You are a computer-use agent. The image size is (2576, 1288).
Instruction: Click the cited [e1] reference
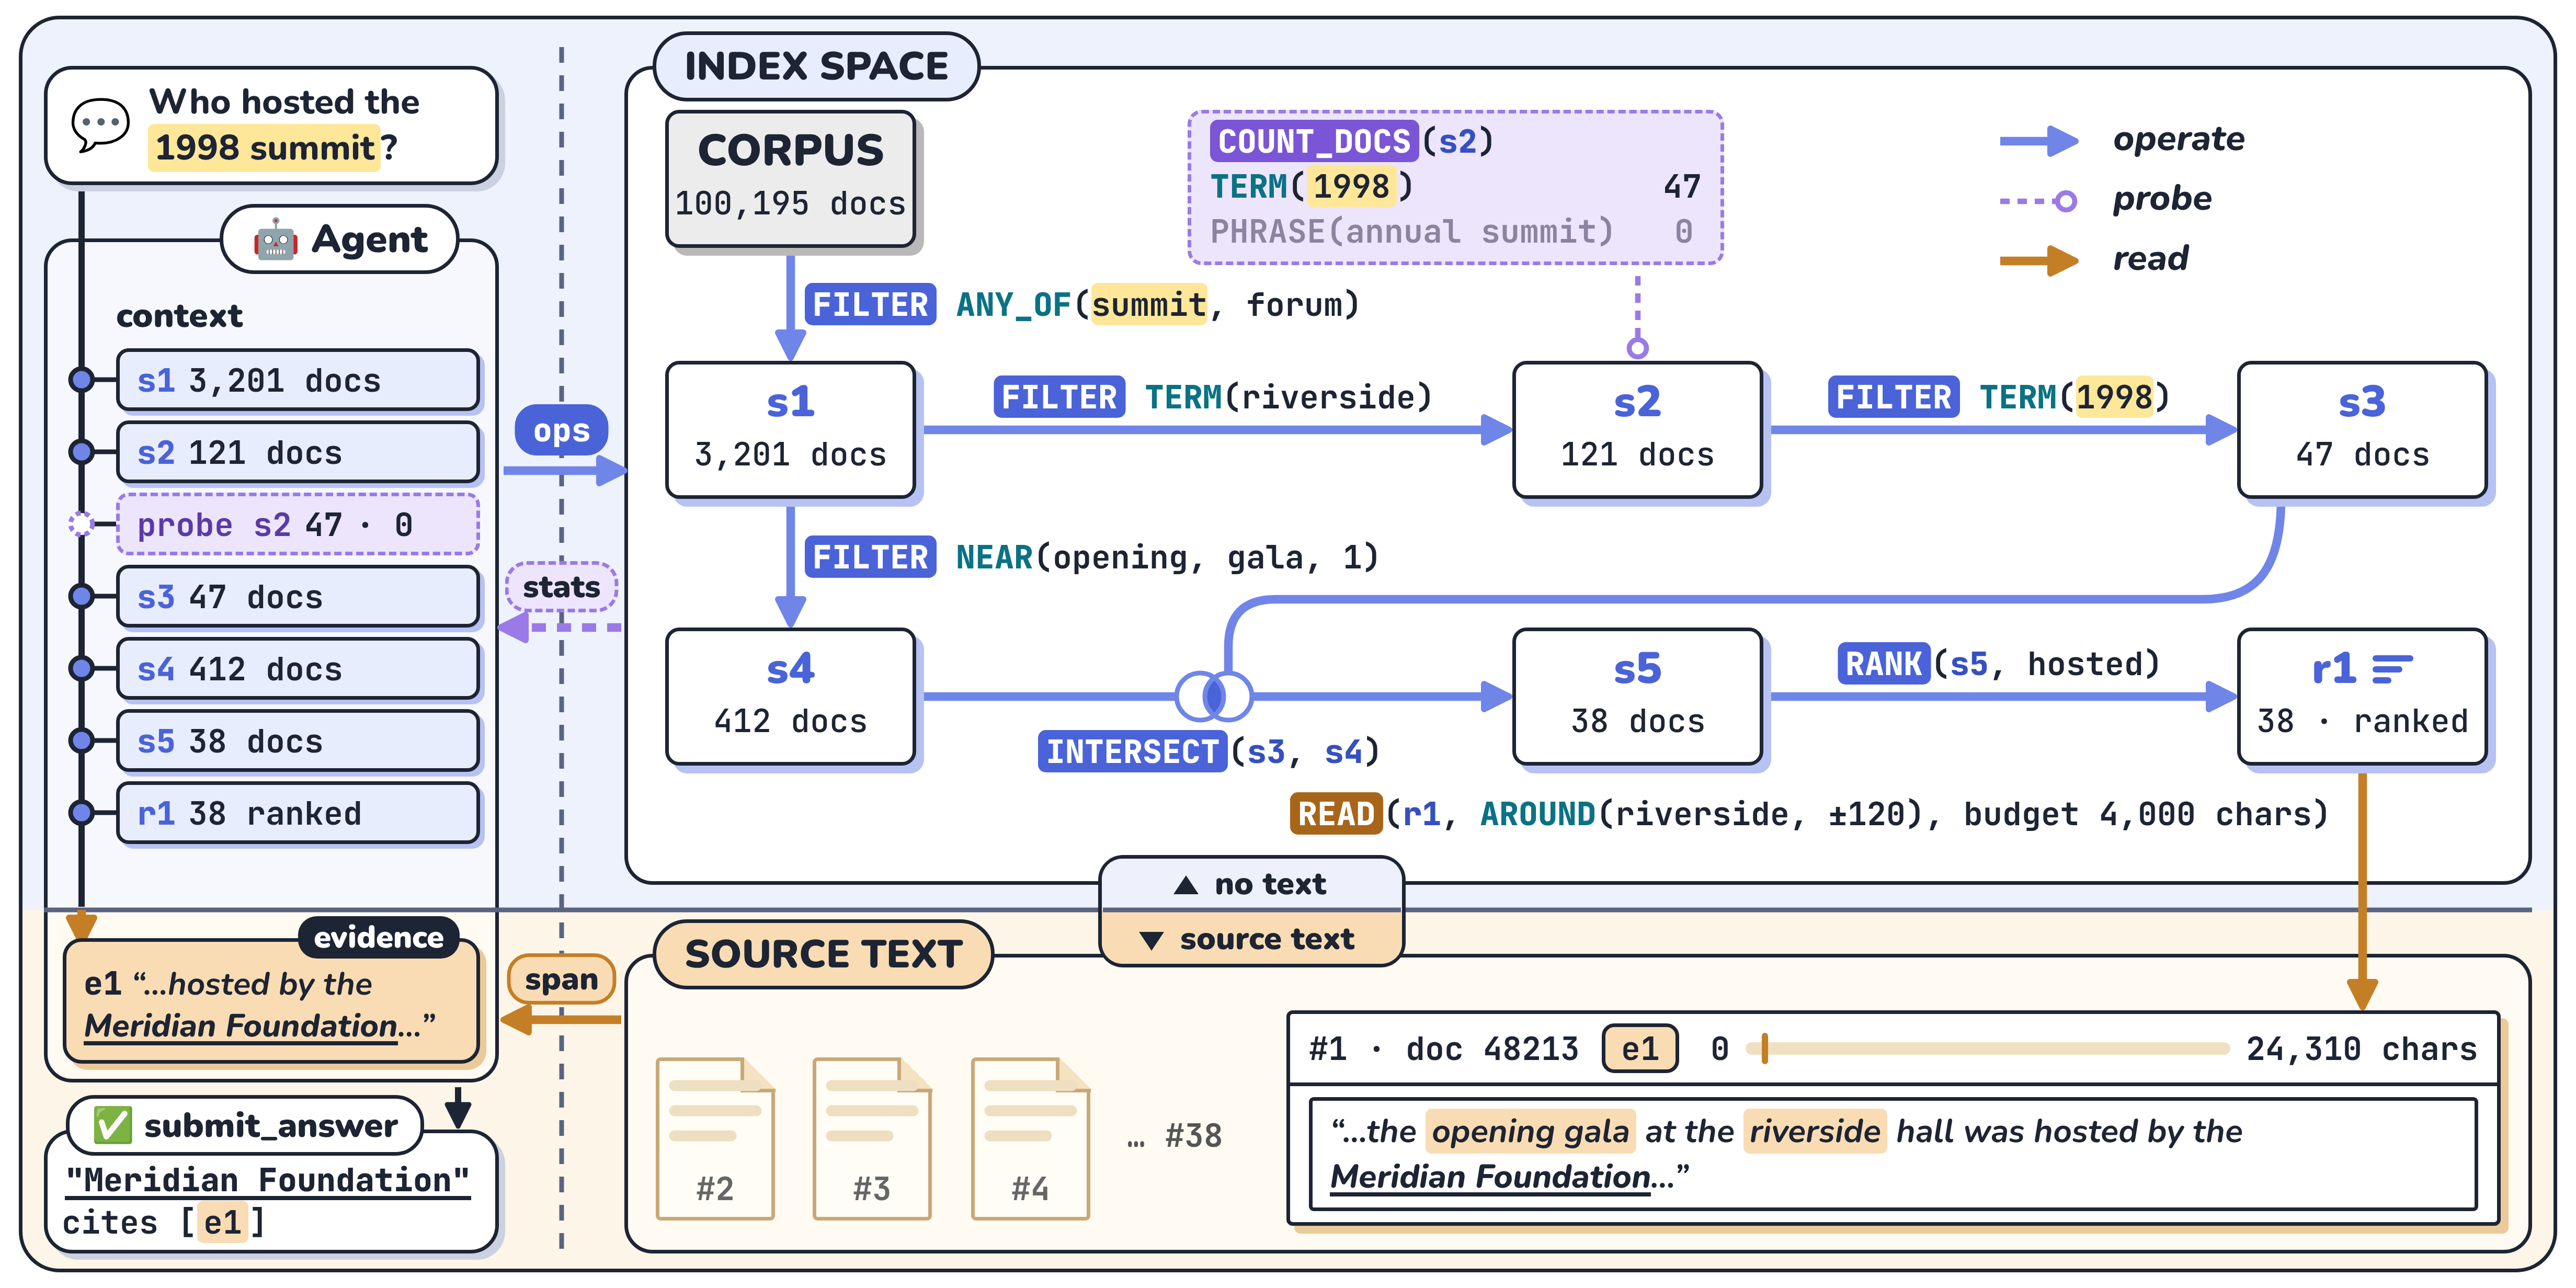click(x=223, y=1222)
